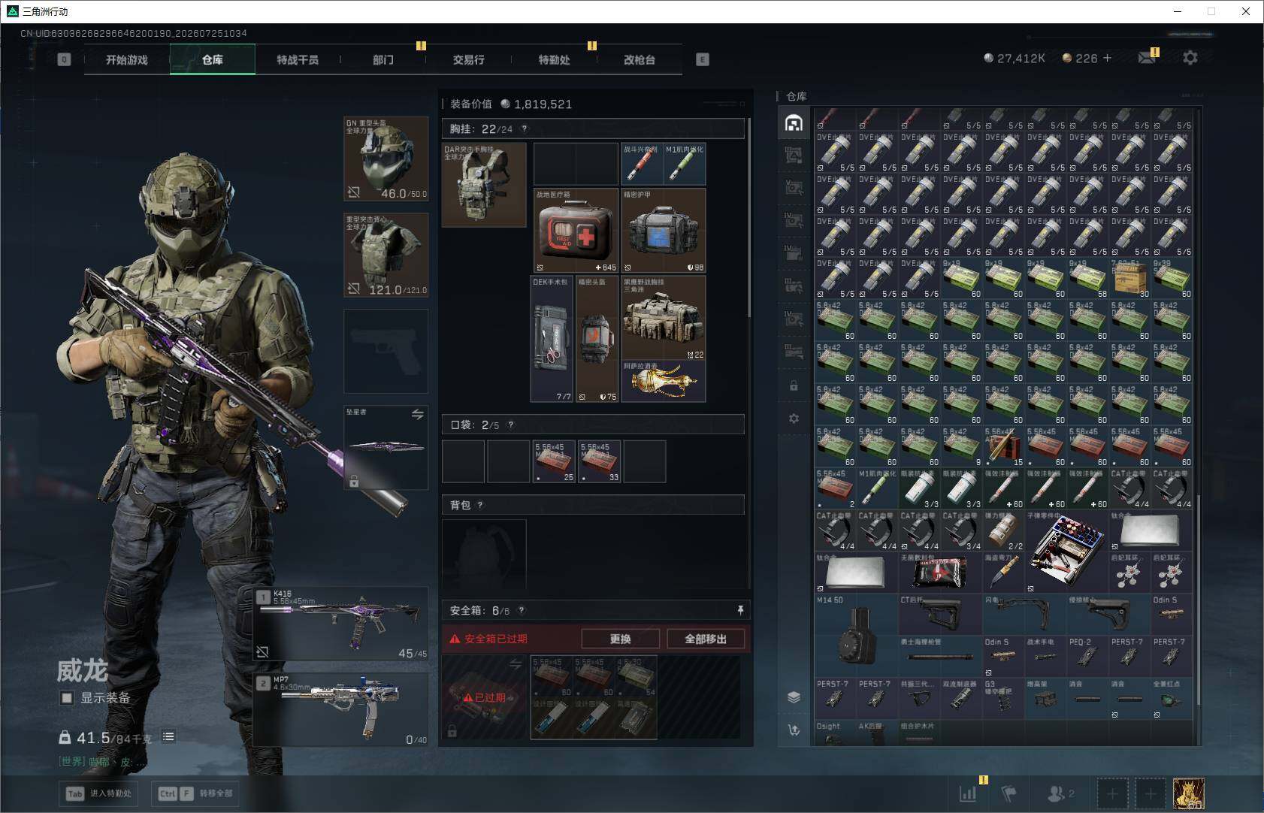Image resolution: width=1264 pixels, height=813 pixels.
Task: Select the MP7 secondary weapon slot
Action: [341, 709]
